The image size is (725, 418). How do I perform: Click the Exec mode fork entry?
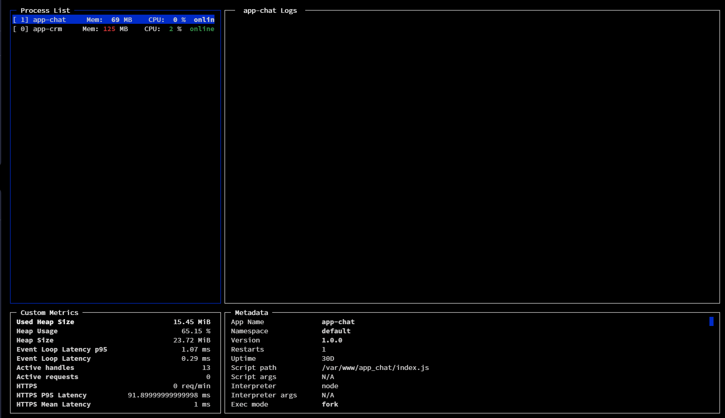click(330, 404)
